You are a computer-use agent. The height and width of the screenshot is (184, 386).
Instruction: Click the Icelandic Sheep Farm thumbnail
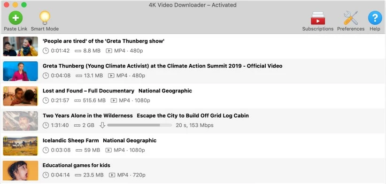tap(21, 146)
